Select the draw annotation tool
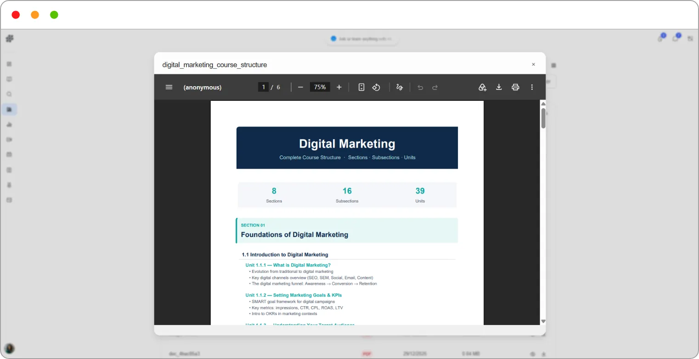This screenshot has width=699, height=359. (400, 87)
